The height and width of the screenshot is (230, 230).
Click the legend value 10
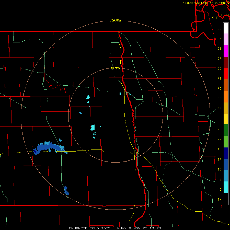tap(220, 169)
